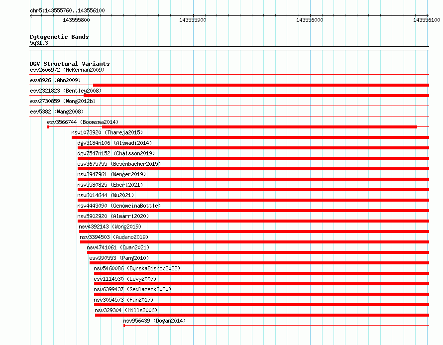Click the nsv4741061 (Quan2021) label
Viewport: 443px width, 345px height.
coord(118,247)
